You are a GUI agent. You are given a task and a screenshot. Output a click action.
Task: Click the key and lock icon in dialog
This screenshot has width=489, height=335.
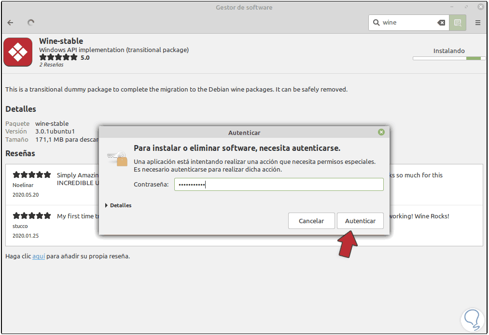point(118,159)
